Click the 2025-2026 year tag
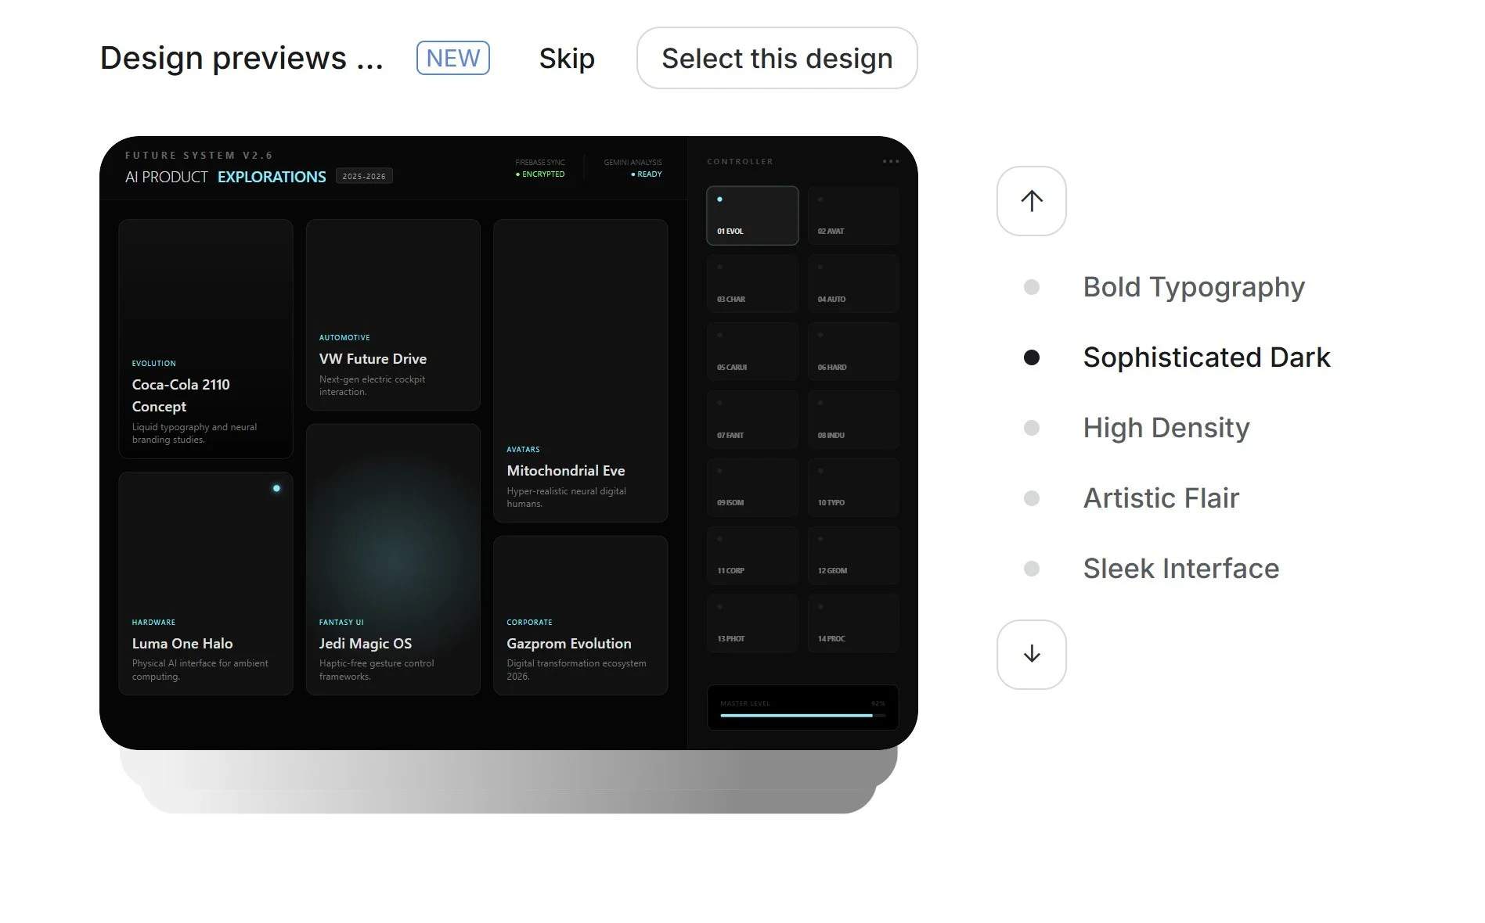Screen dimensions: 1485x923 [x=364, y=176]
